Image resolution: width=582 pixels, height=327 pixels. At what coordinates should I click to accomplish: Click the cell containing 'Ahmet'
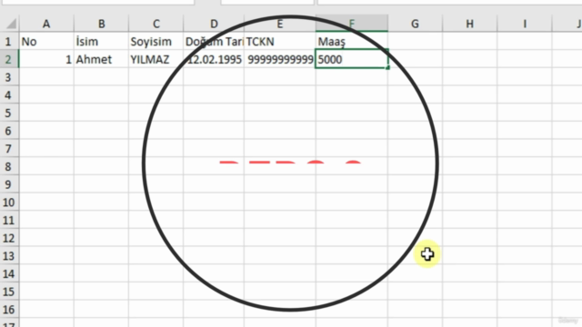pos(101,59)
